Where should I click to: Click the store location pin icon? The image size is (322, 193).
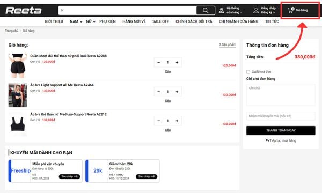[x=221, y=10]
